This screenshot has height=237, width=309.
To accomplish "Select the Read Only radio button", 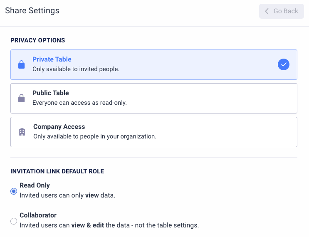I will click(14, 191).
